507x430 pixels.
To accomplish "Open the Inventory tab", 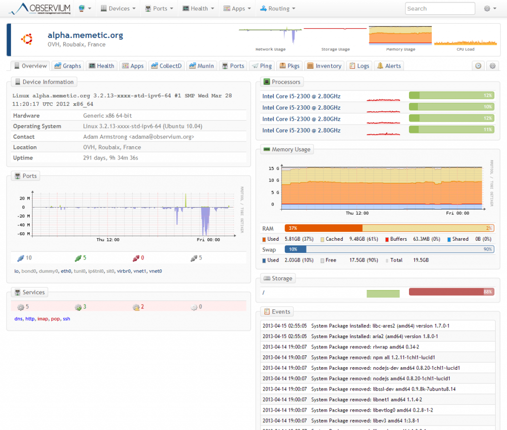I will point(324,65).
